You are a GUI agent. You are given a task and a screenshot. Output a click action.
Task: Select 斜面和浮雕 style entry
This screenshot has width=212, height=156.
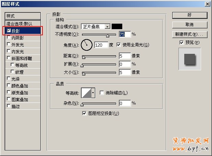(22, 58)
